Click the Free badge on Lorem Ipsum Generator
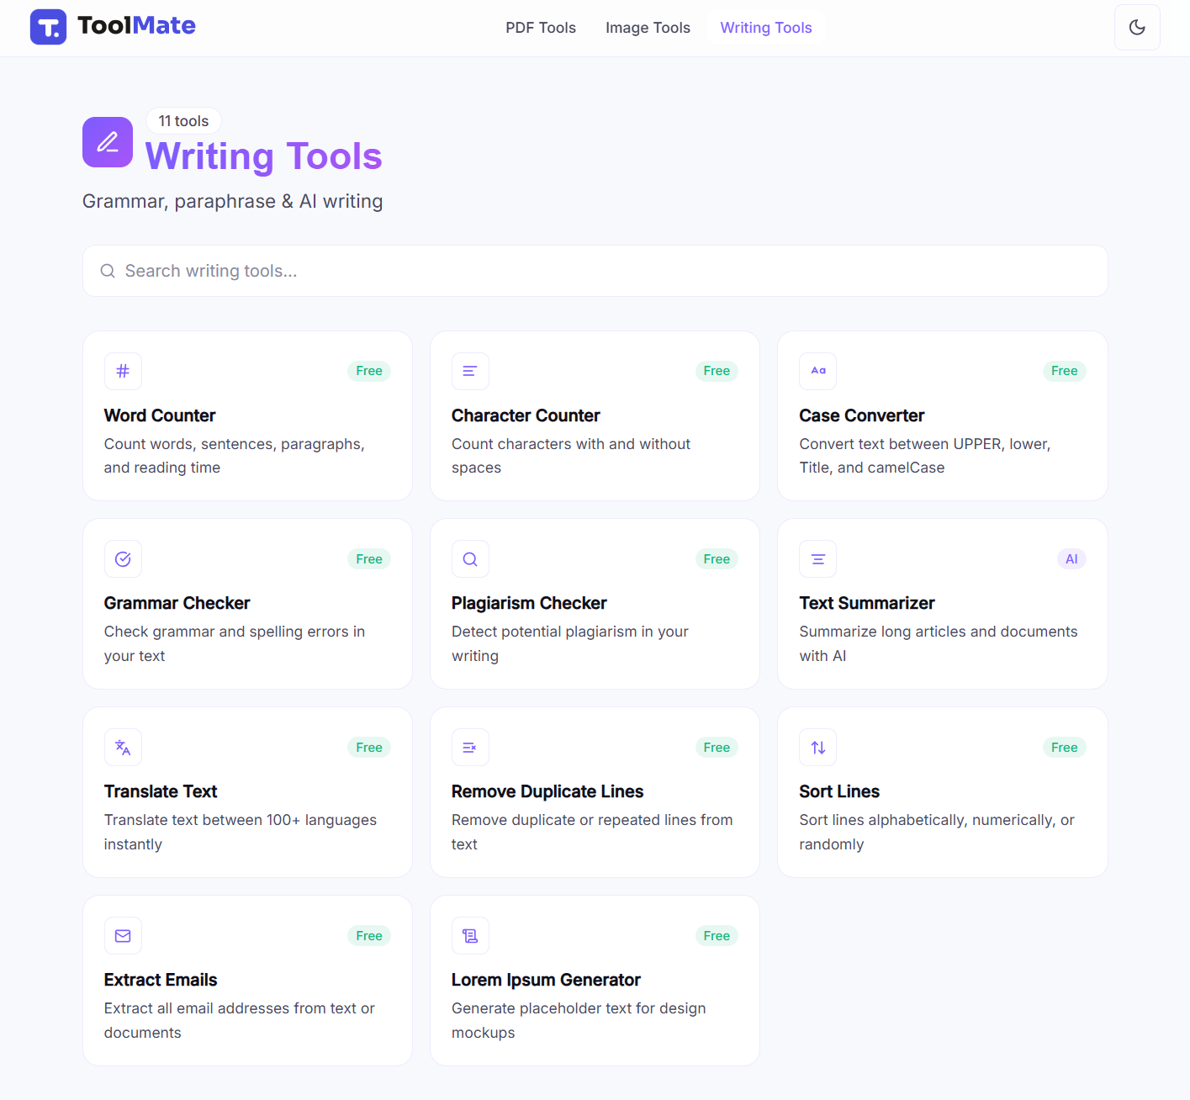 (x=717, y=936)
